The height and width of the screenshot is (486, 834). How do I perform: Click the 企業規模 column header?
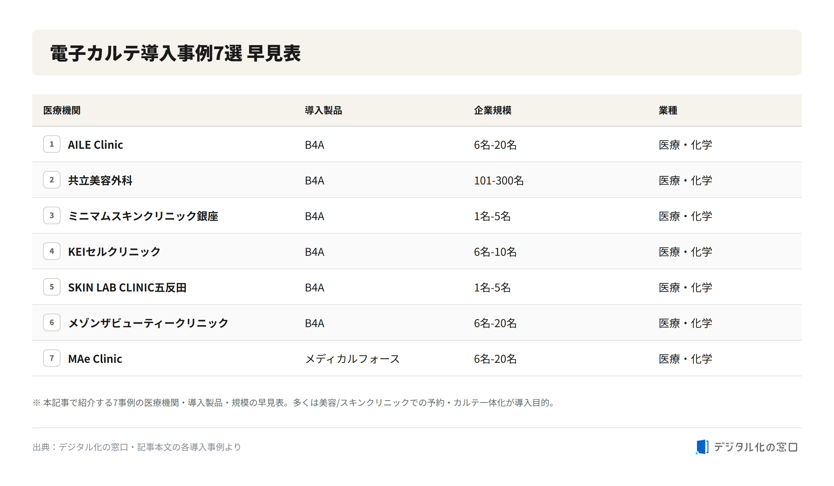[x=493, y=110]
